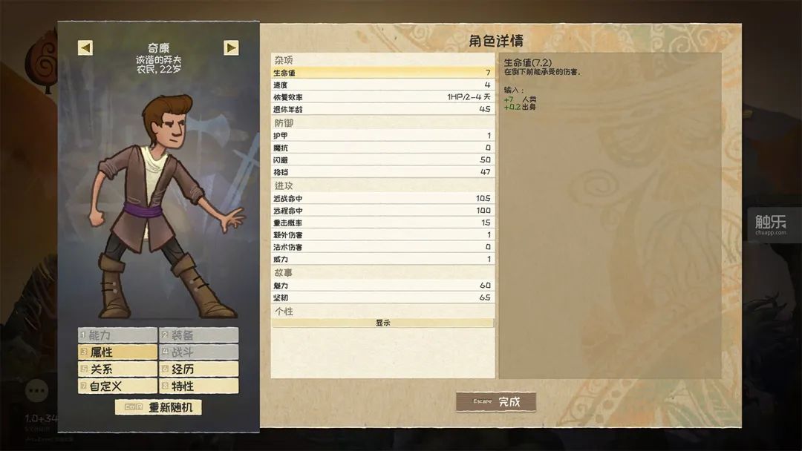Click the character portrait of 奇康
802x451 pixels.
tap(163, 204)
